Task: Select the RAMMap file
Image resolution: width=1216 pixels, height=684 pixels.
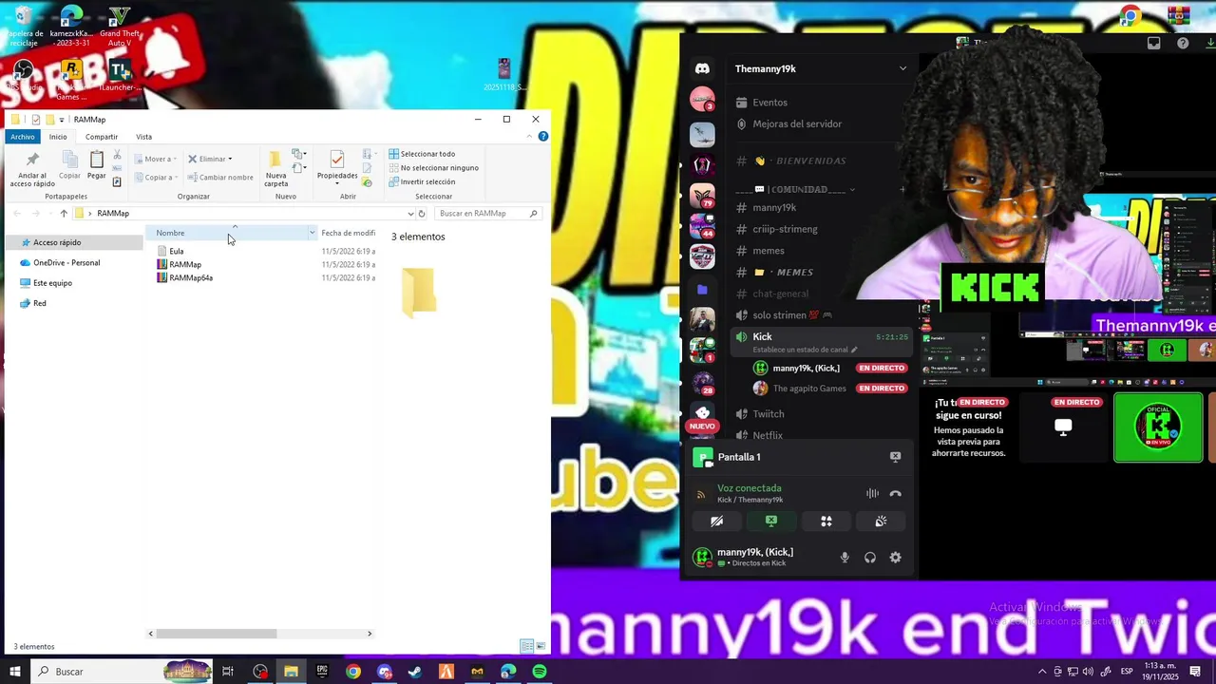Action: point(185,265)
